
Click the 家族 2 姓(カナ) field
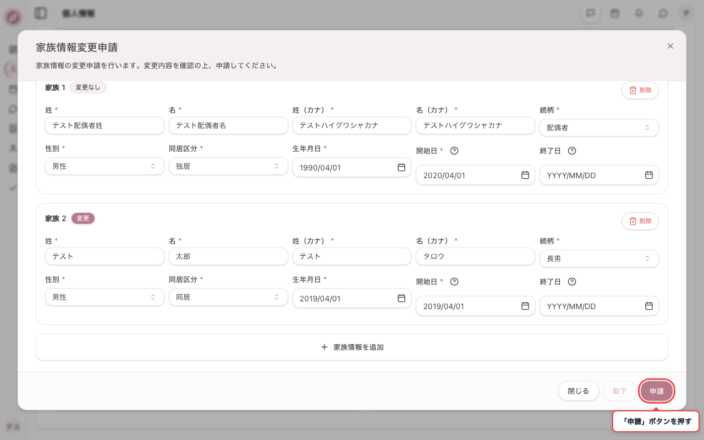tap(352, 256)
